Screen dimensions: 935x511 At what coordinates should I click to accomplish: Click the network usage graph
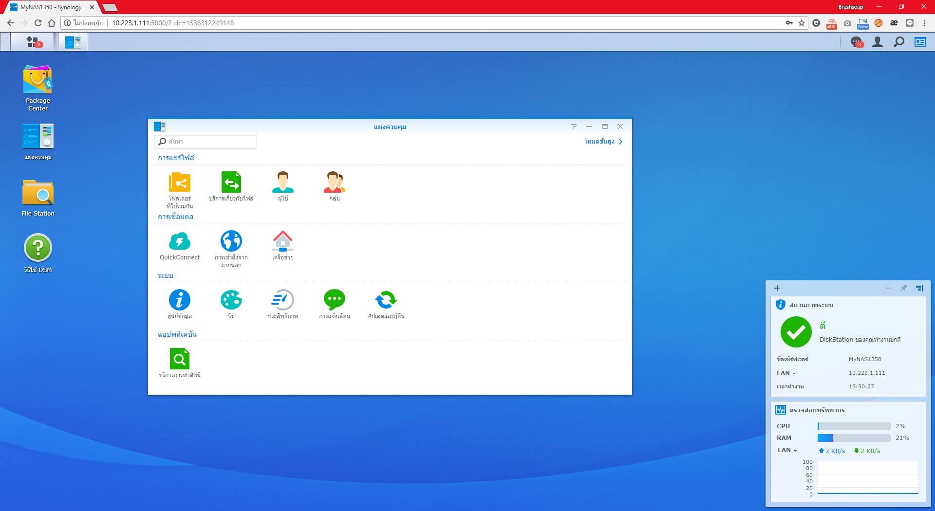[x=868, y=478]
